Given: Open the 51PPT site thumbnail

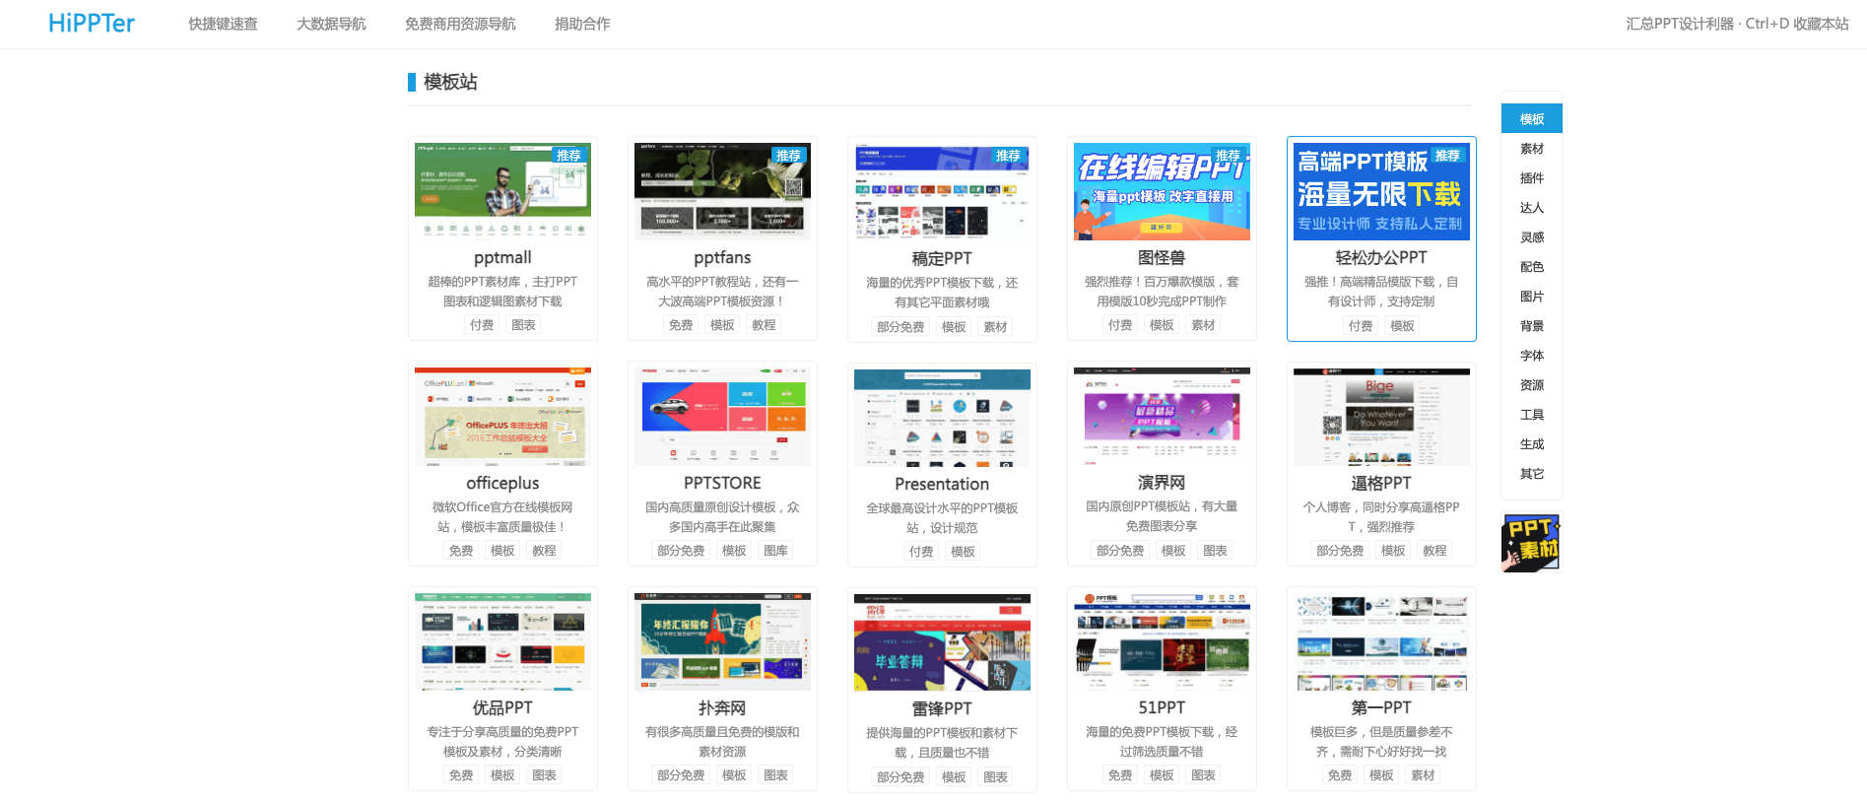Looking at the screenshot, I should [x=1162, y=641].
